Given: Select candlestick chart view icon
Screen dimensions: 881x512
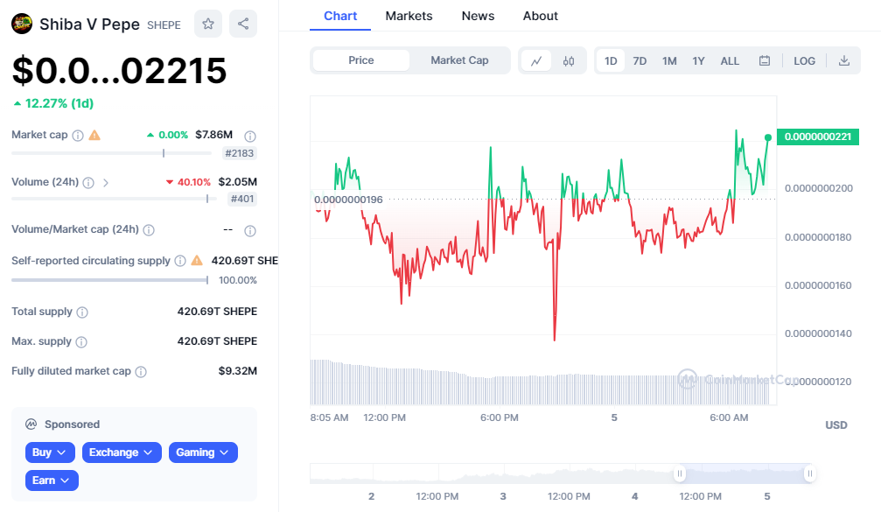Looking at the screenshot, I should (569, 60).
